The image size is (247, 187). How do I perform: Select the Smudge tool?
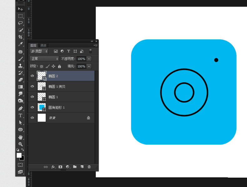[x=20, y=94]
